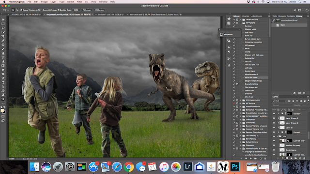Click Play selection in Actions panel

[x=251, y=158]
